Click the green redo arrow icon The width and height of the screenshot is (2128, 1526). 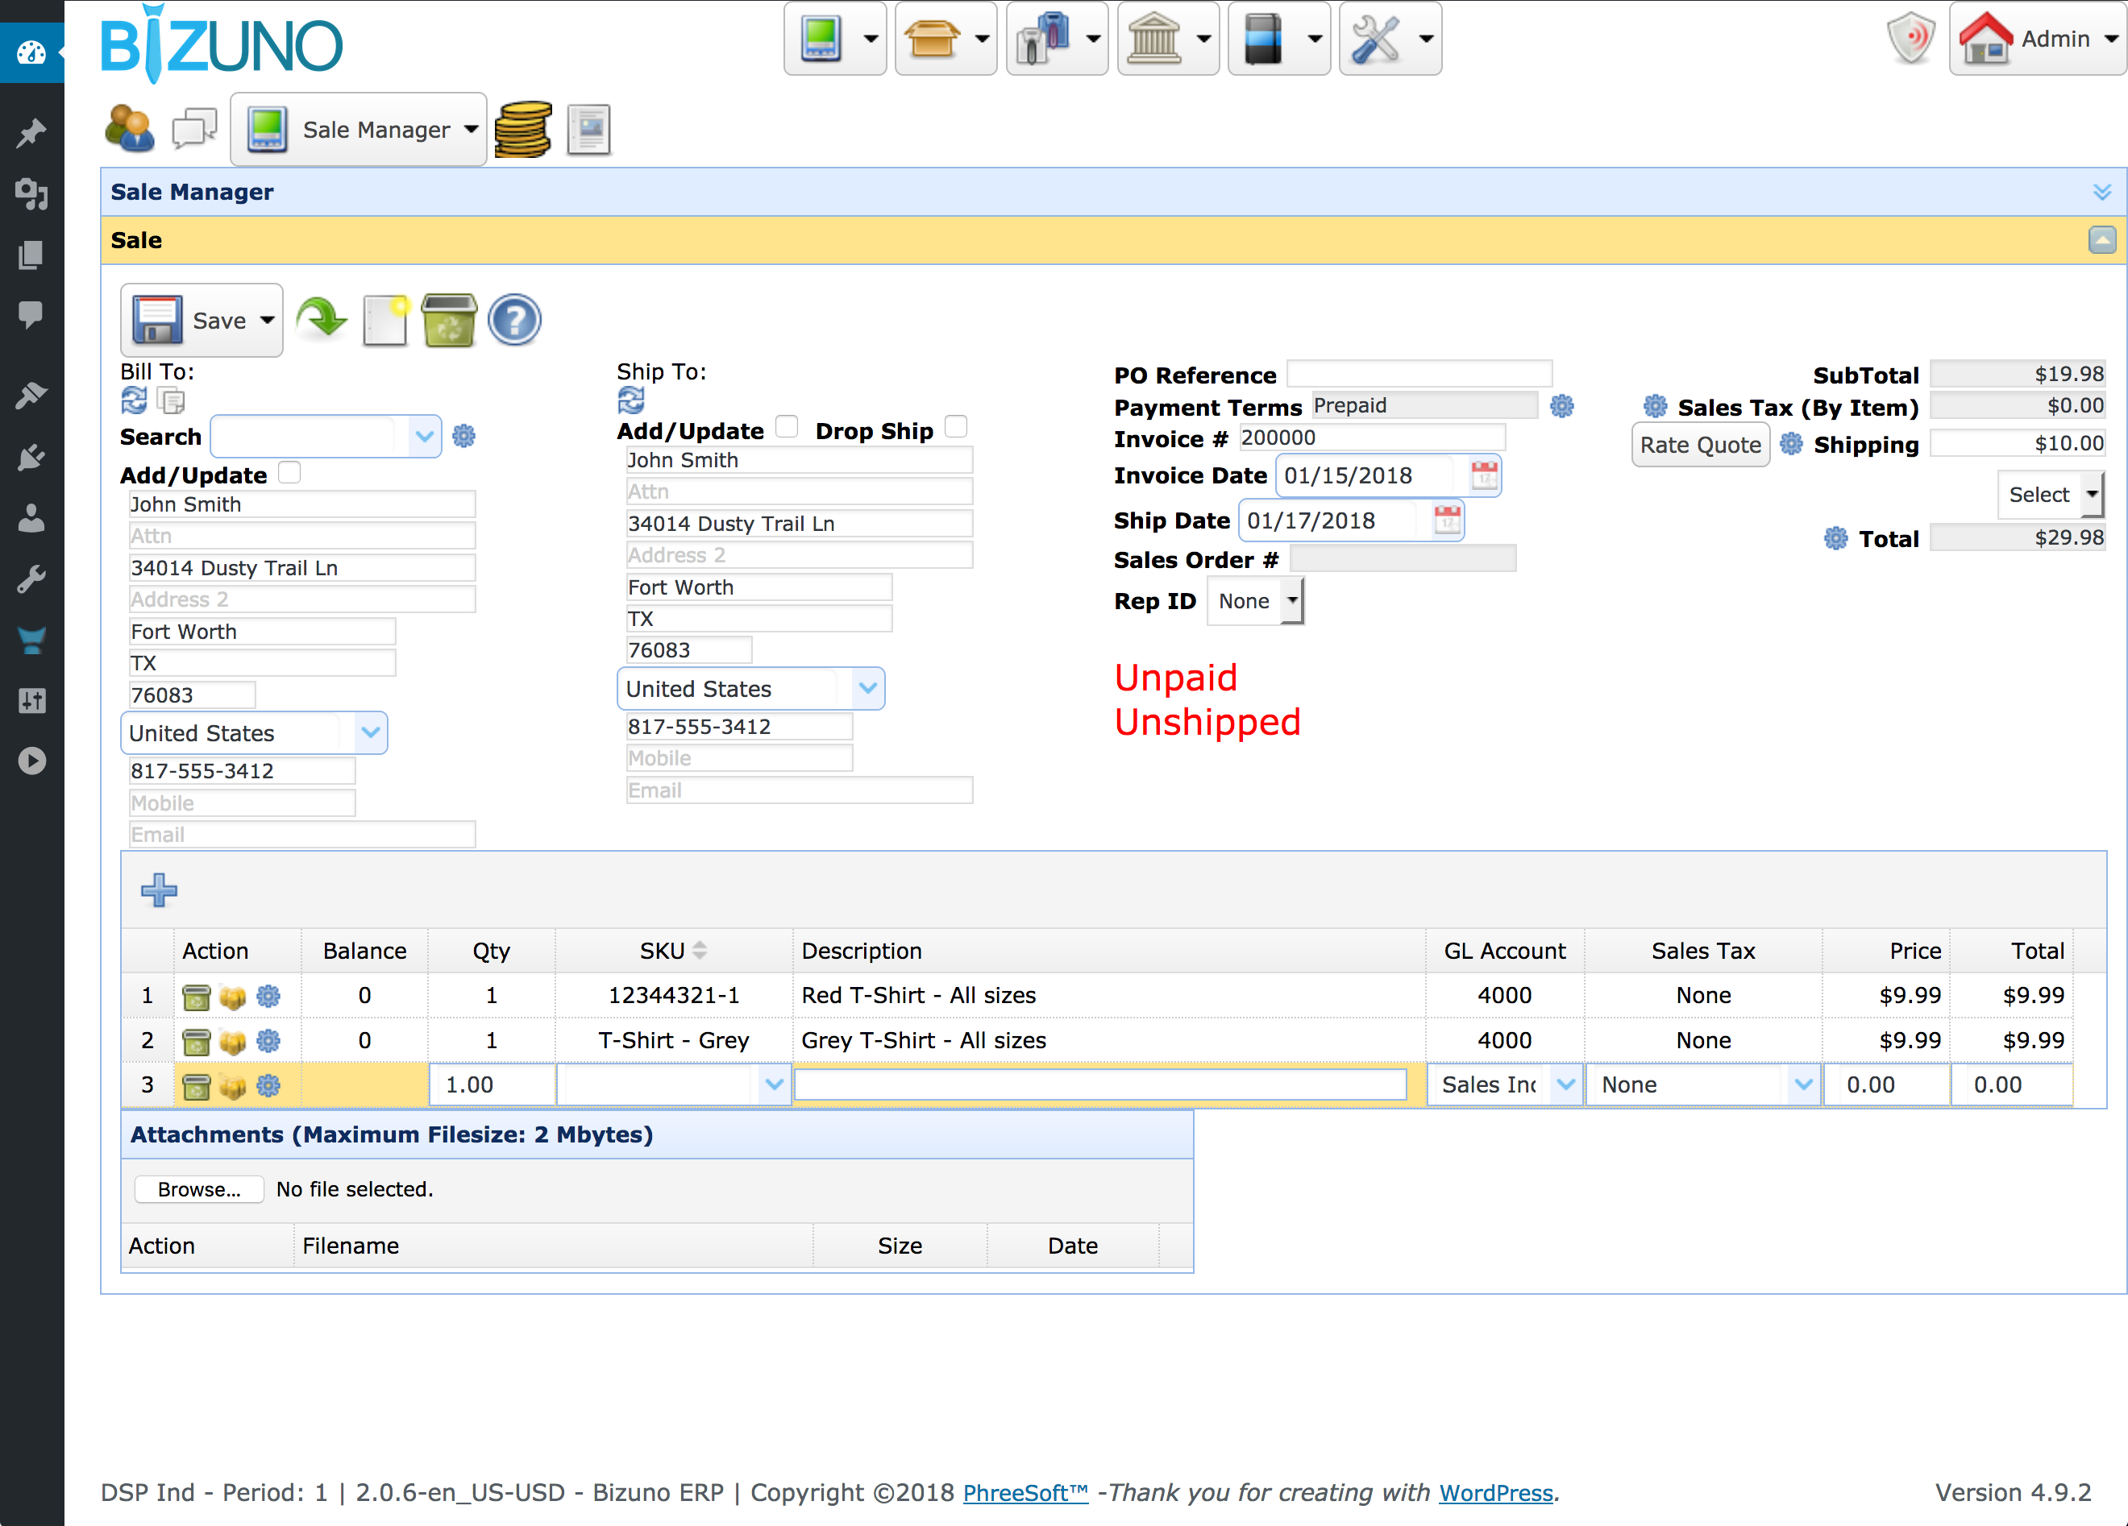pos(321,319)
